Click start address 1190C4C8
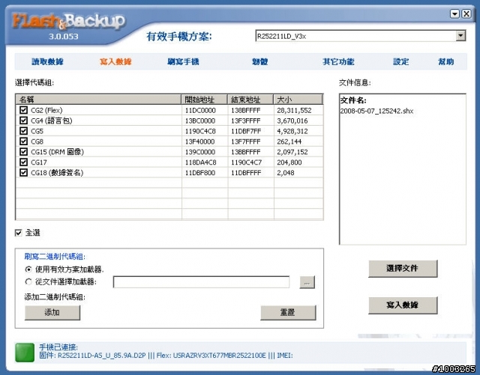The image size is (480, 375). pos(200,131)
